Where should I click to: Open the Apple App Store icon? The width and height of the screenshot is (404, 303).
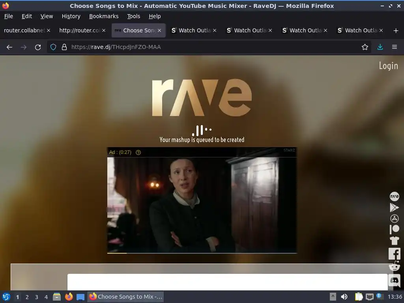394,219
